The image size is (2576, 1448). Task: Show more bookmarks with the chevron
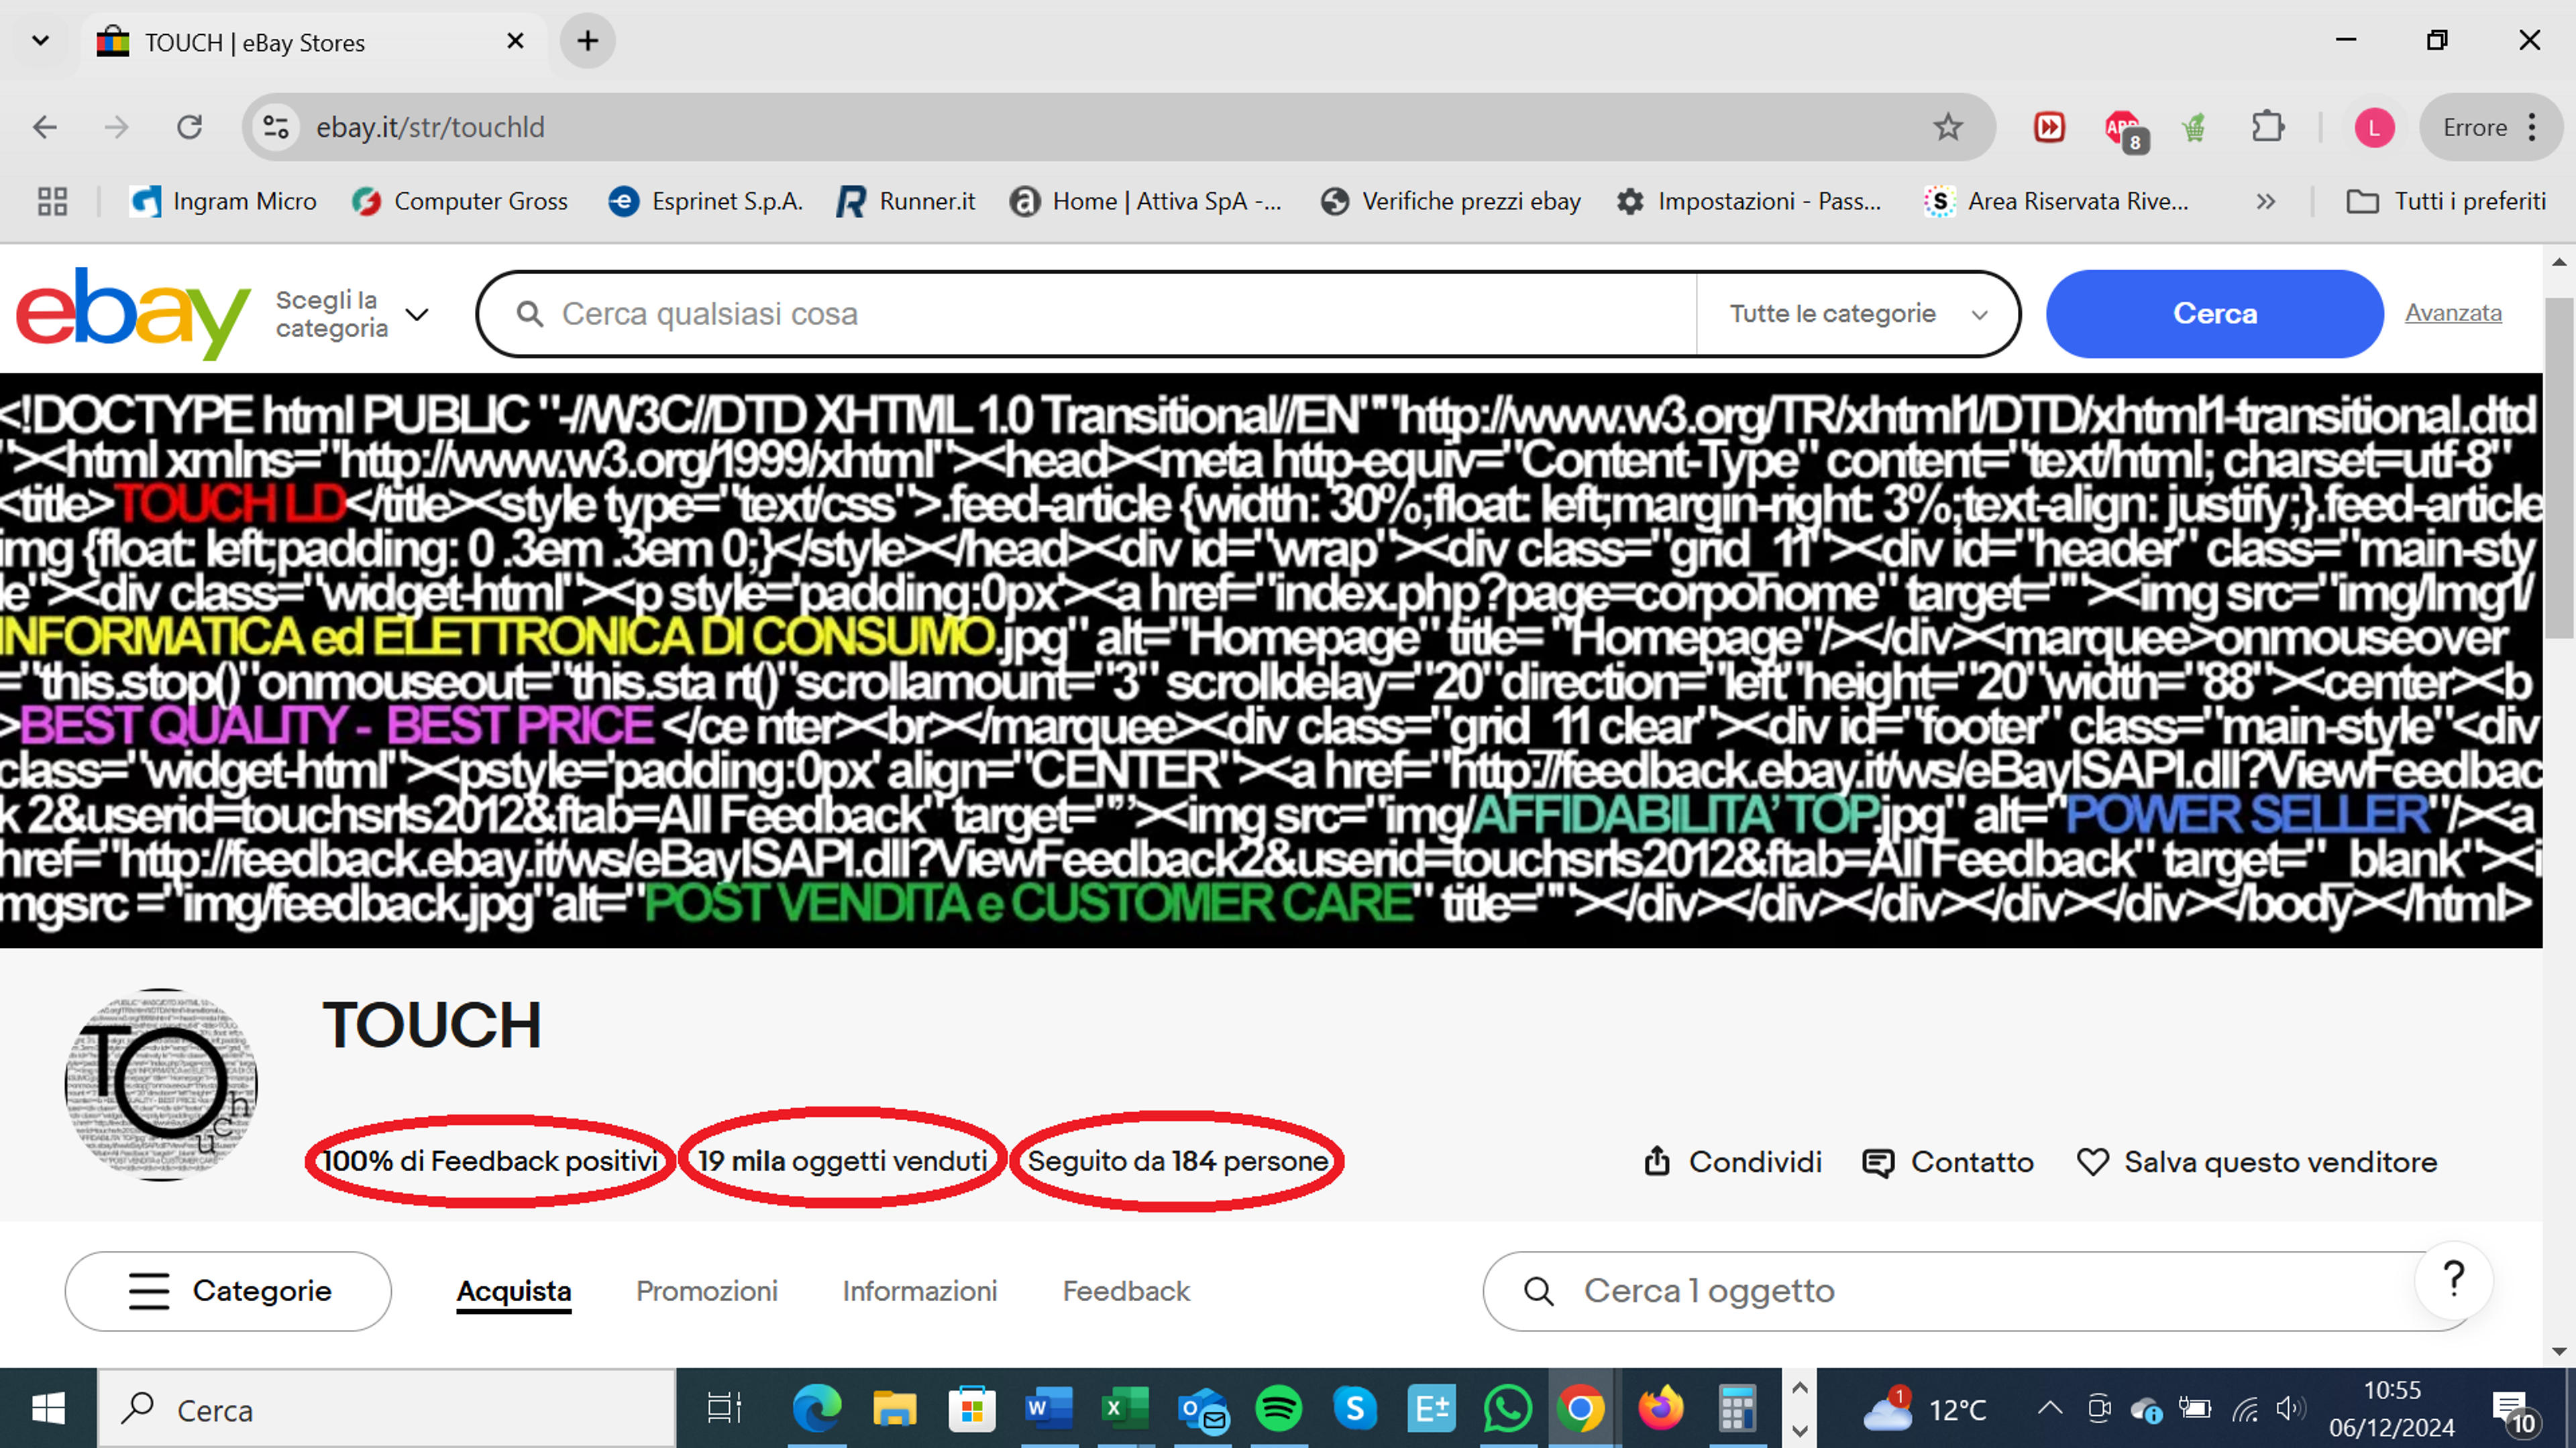[2265, 201]
